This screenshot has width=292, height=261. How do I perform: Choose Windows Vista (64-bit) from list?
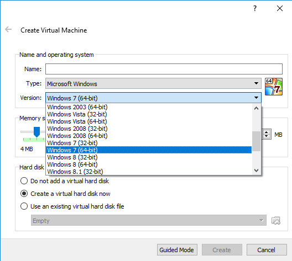coord(149,121)
